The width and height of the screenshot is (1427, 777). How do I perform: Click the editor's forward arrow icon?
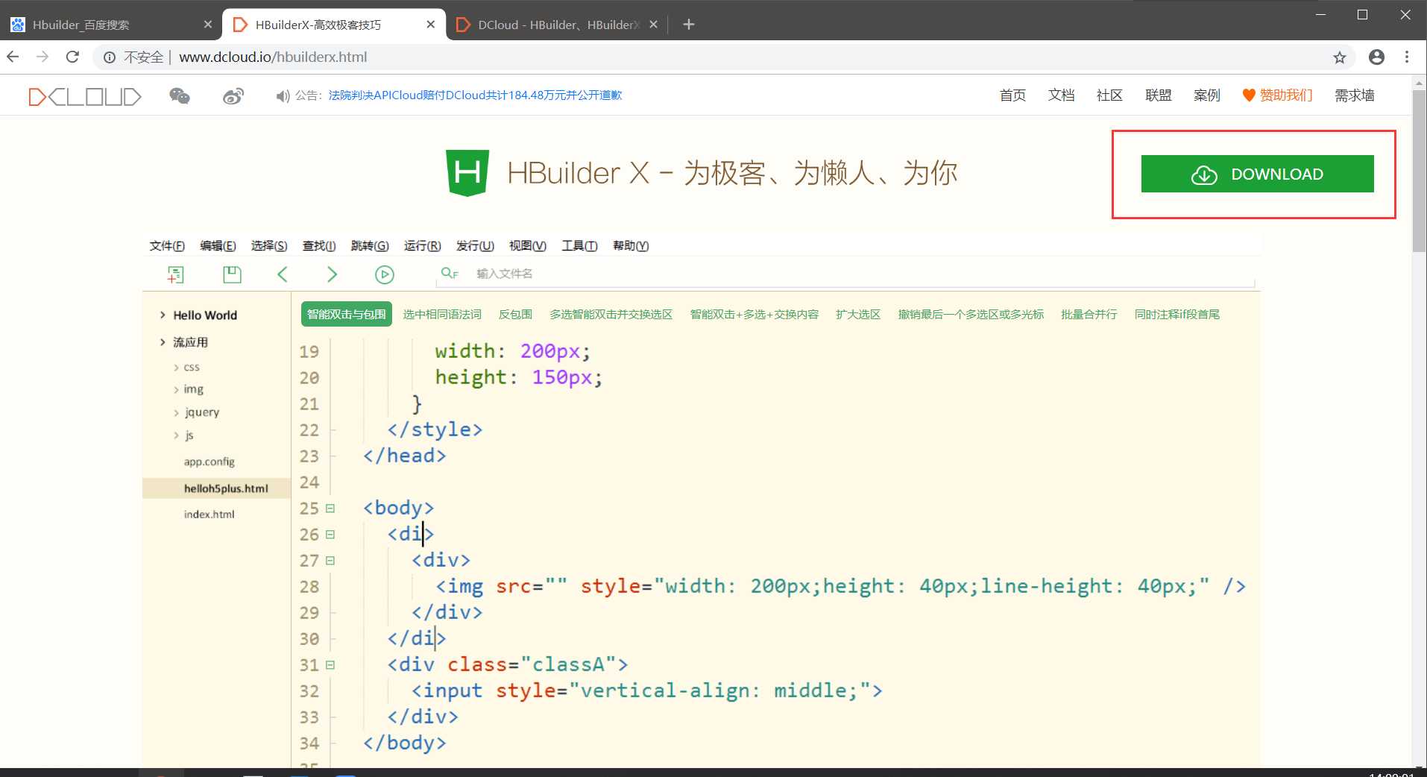[333, 274]
